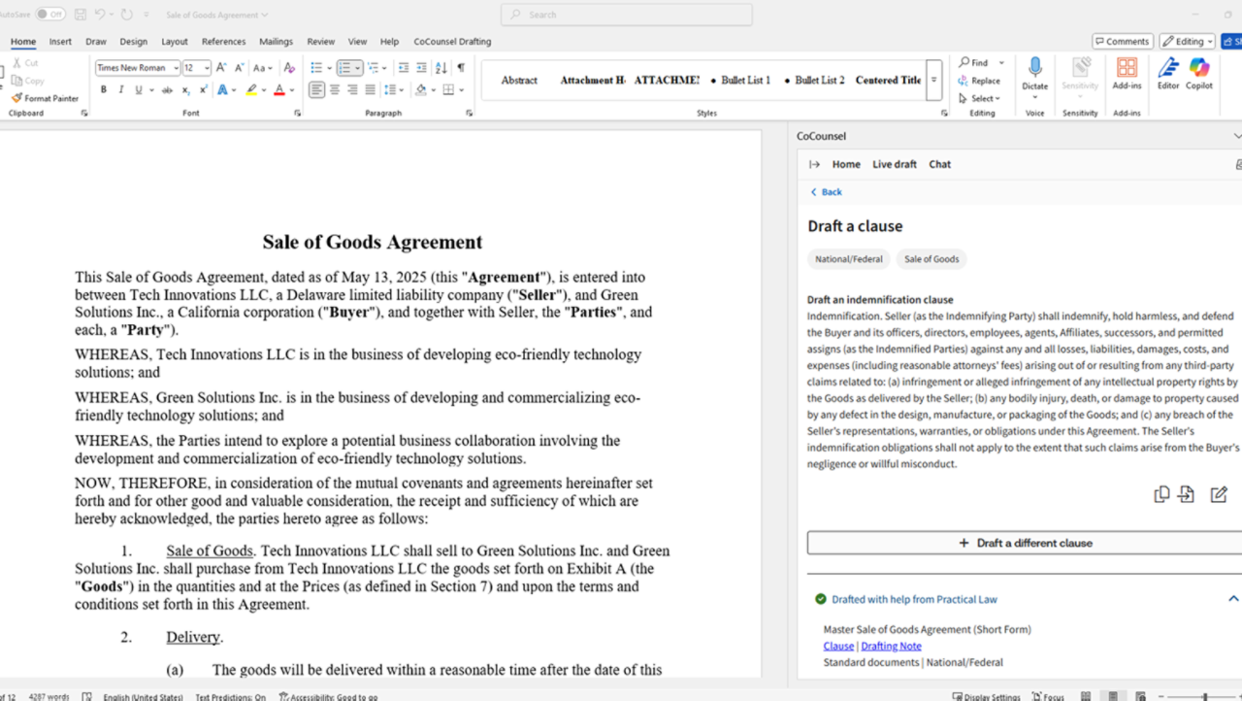Toggle bold formatting
This screenshot has width=1242, height=701.
104,90
